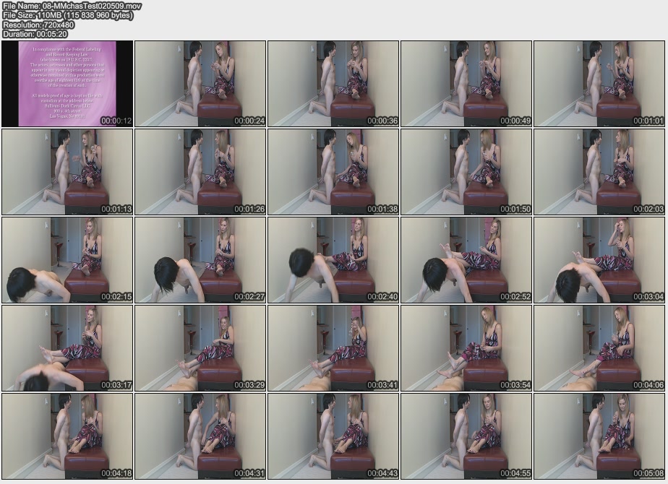Select the thumbnail timestamped 00:04:06
Viewport: 668px width, 484px height.
[x=599, y=348]
